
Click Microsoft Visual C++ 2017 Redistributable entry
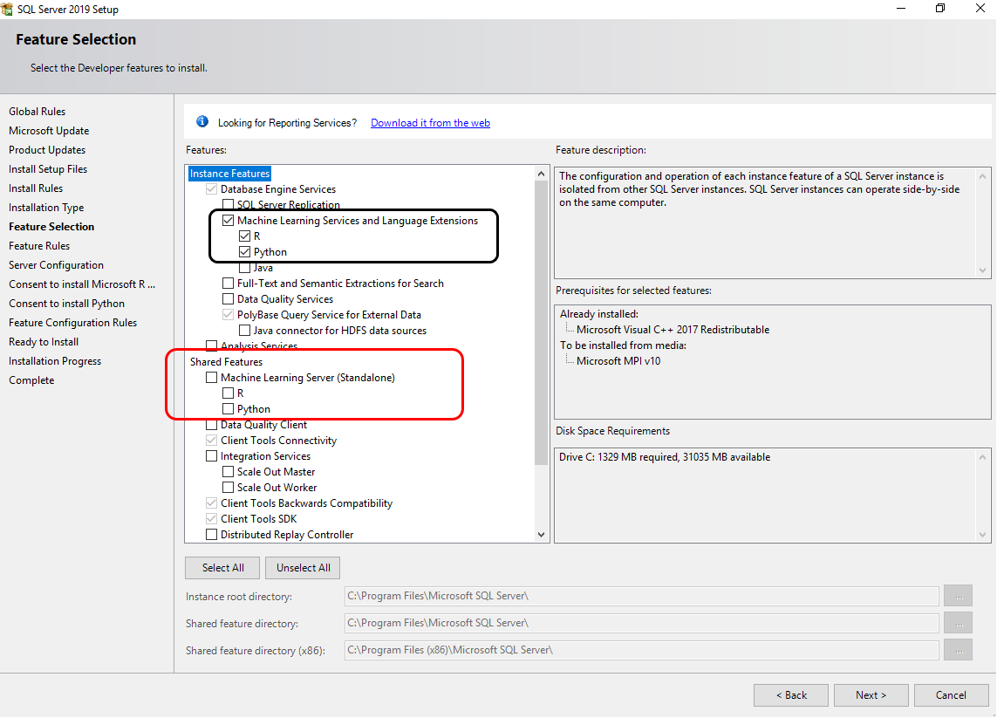[673, 330]
